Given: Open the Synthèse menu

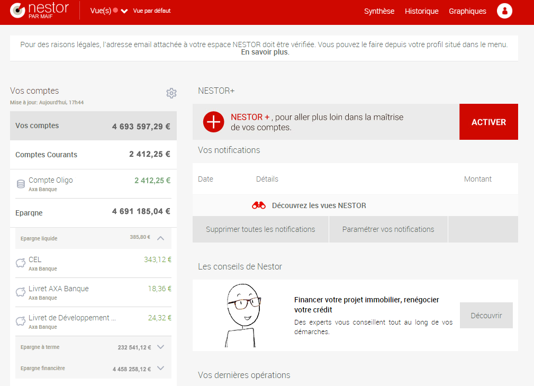Looking at the screenshot, I should point(379,11).
